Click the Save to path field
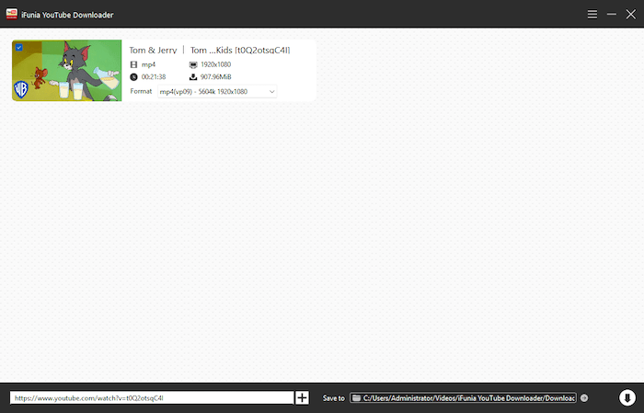Image resolution: width=644 pixels, height=413 pixels. [x=467, y=398]
